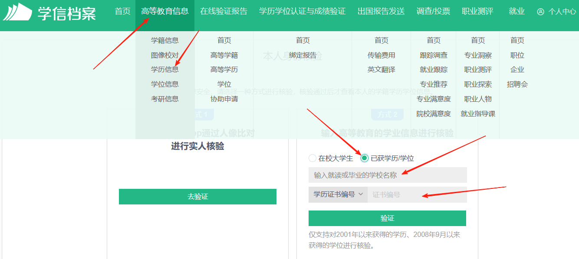Viewport: 579px width, 259px height.
Task: Select 就业跟踪 in the submenu
Action: (x=434, y=69)
